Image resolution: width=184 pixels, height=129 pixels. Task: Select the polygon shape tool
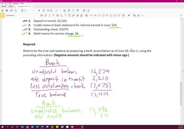click(111, 15)
